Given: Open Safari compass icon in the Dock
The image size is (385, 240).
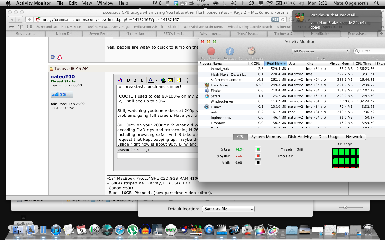Looking at the screenshot, I should [x=120, y=230].
